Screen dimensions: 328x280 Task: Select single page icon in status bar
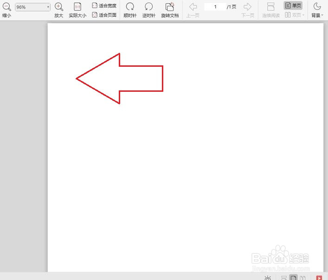pyautogui.click(x=293, y=278)
